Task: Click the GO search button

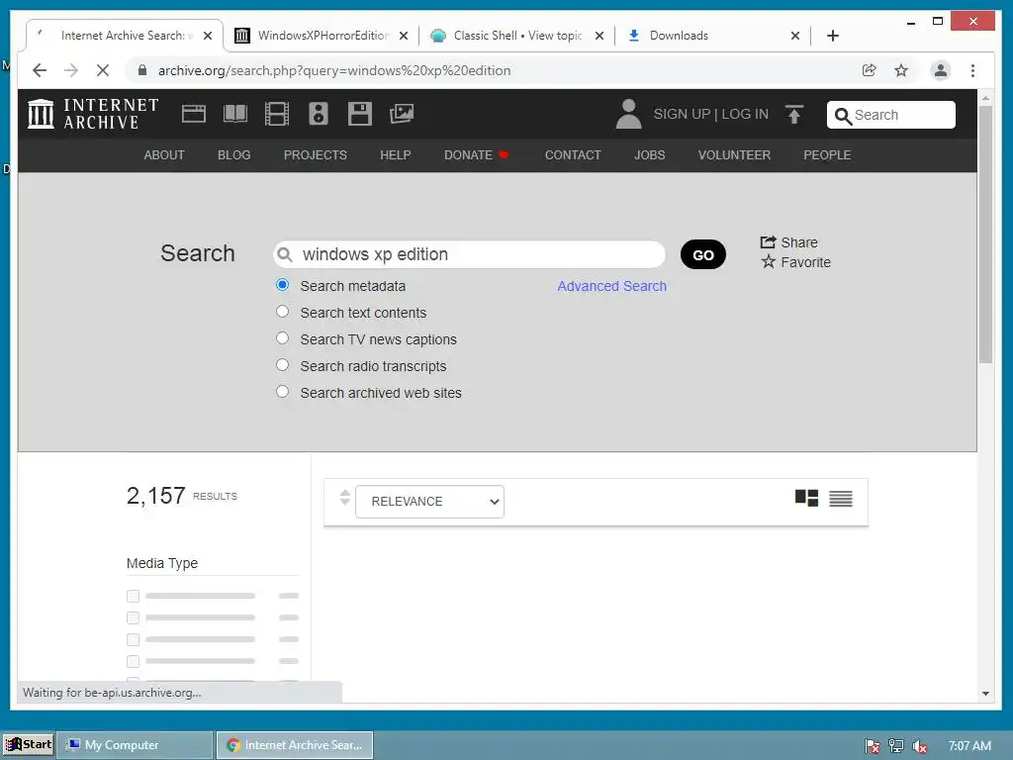Action: 703,254
